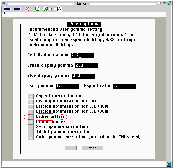173x168 pixels.
Task: Click the teal triangle iconify window gadget
Action: click(164, 3)
